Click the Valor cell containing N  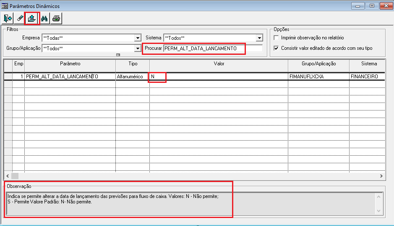click(x=219, y=77)
